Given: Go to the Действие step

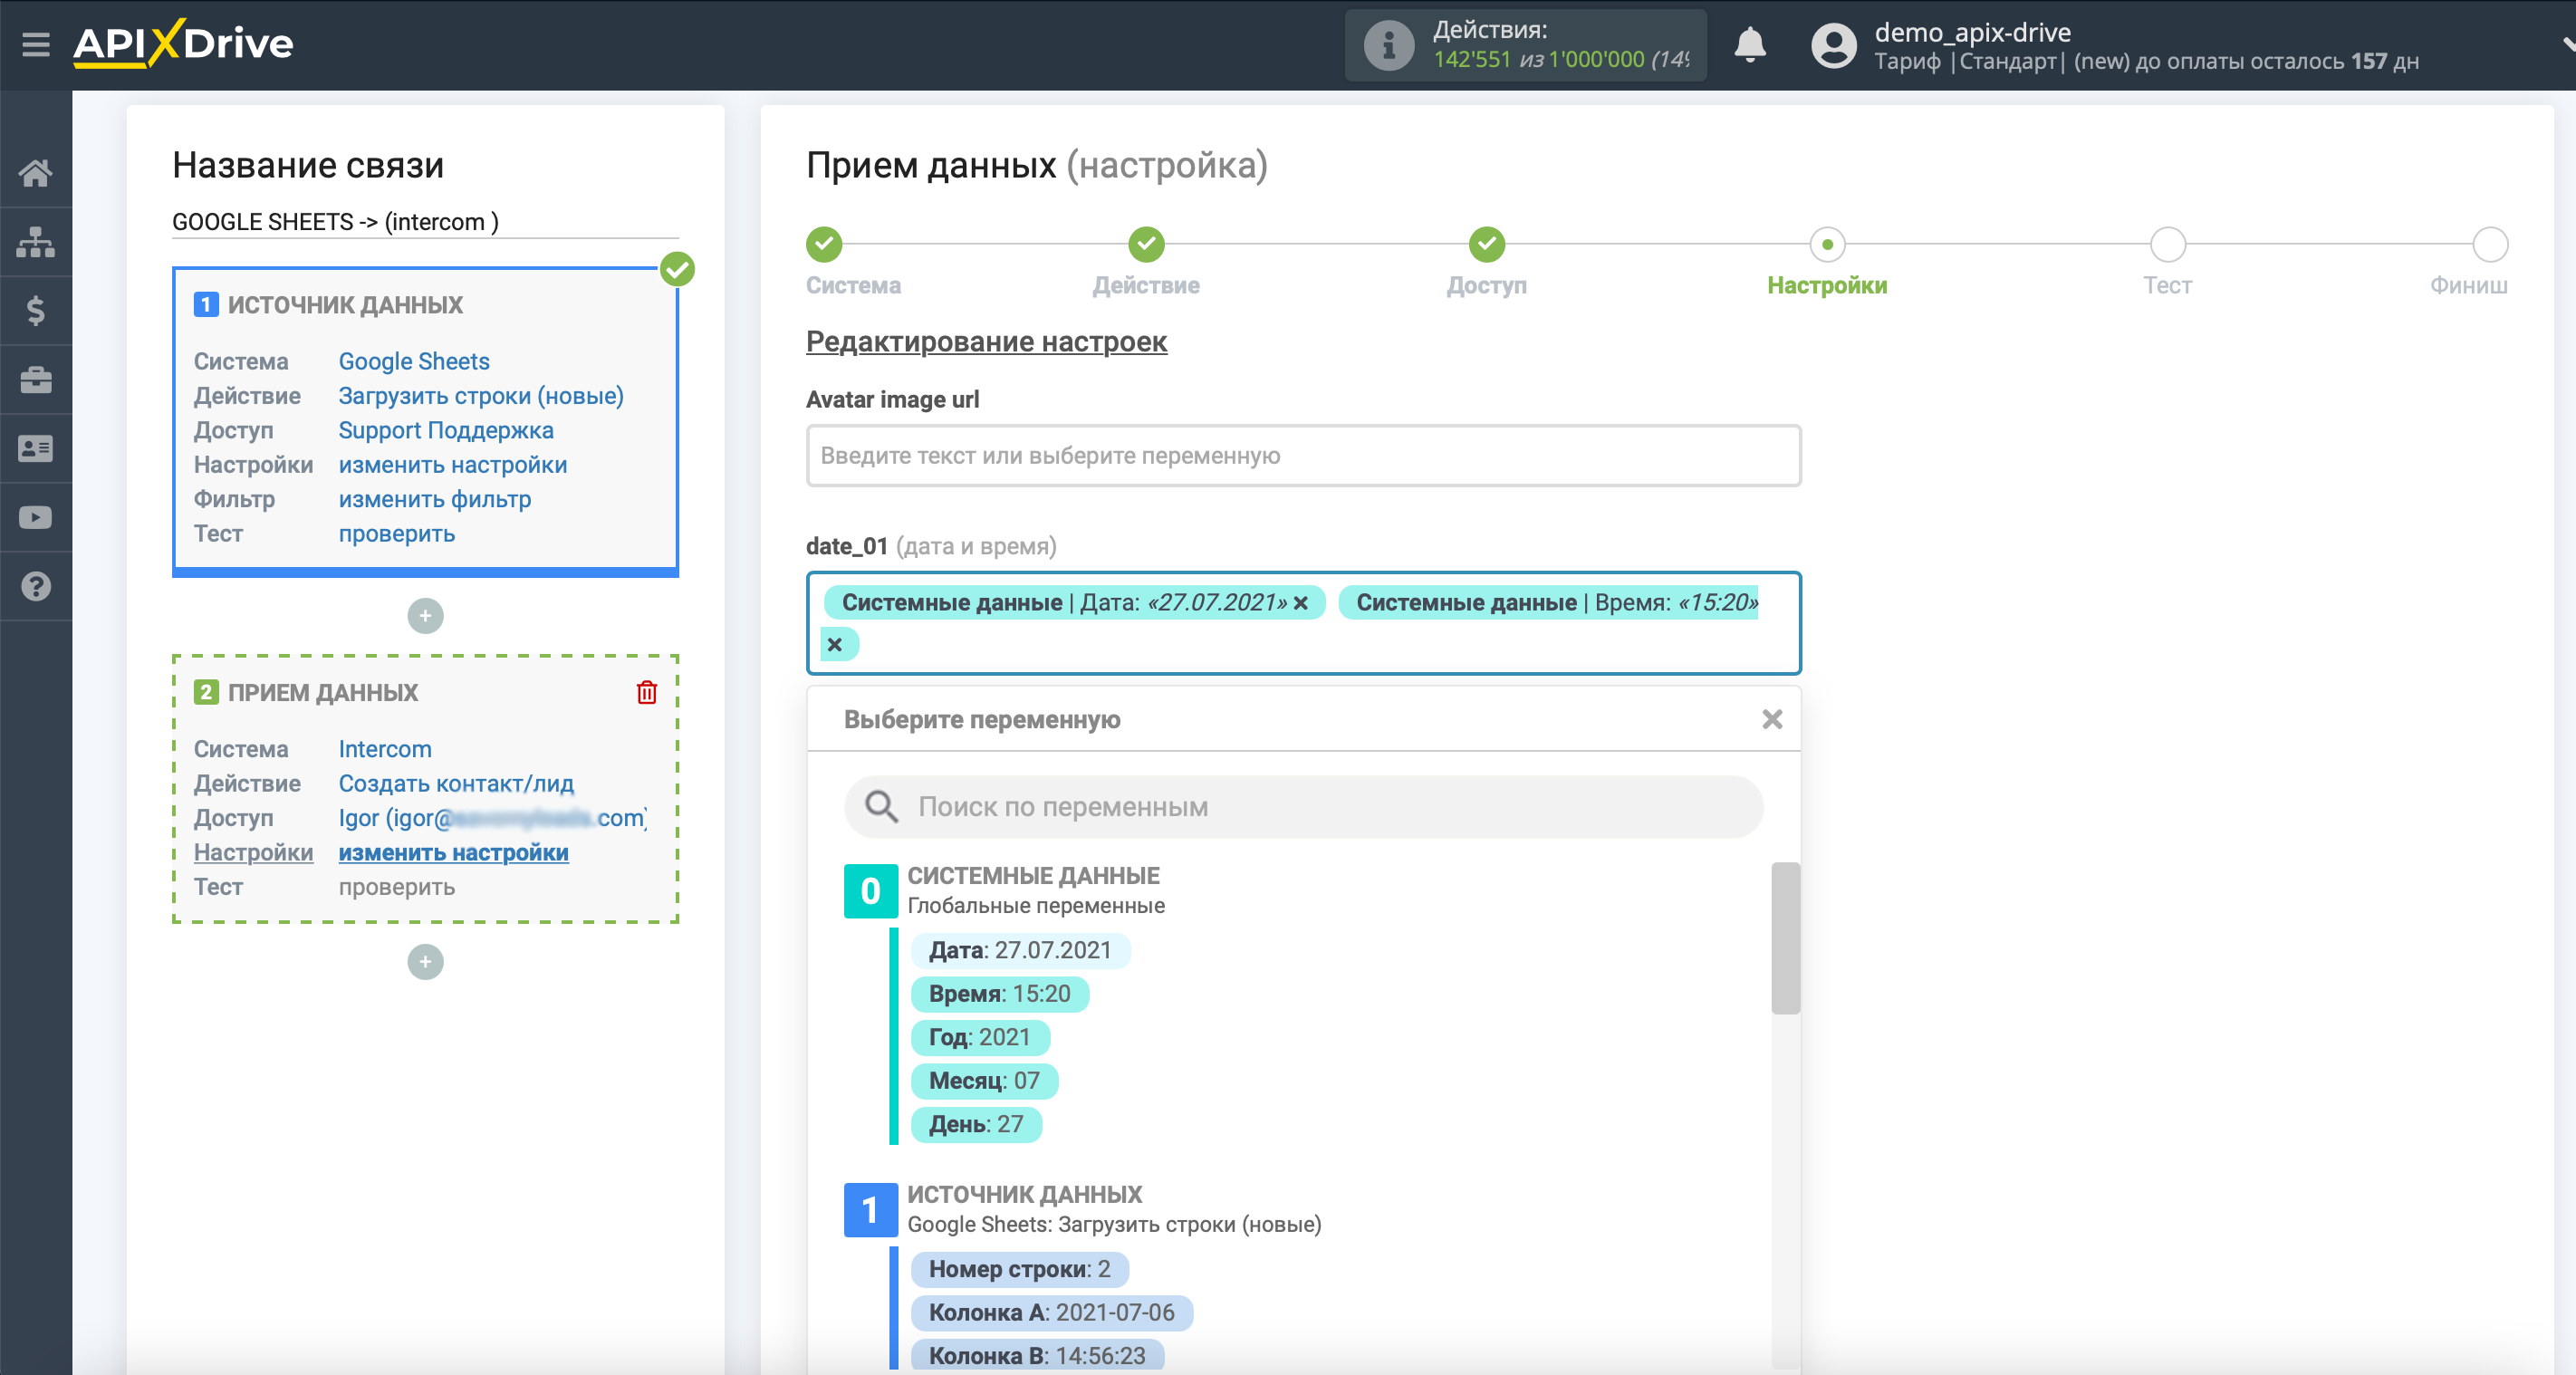Looking at the screenshot, I should tap(1146, 244).
